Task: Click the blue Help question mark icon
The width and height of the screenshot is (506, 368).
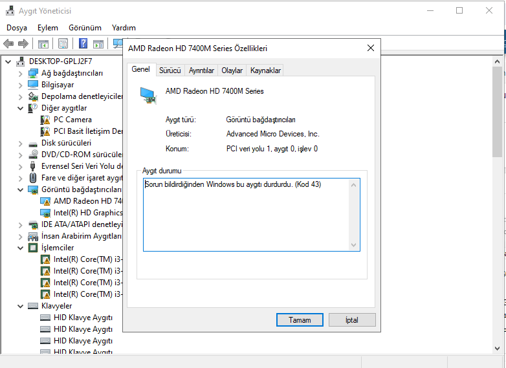Action: coord(83,43)
